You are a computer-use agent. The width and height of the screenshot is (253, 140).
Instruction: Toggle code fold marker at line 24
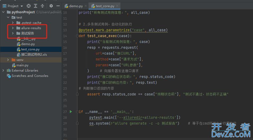coord(77,94)
